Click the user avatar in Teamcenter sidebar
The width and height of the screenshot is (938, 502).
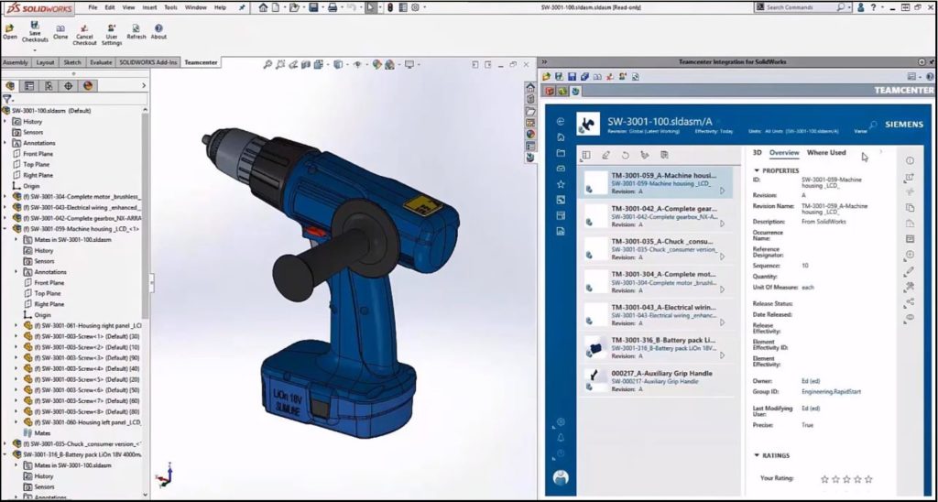561,477
